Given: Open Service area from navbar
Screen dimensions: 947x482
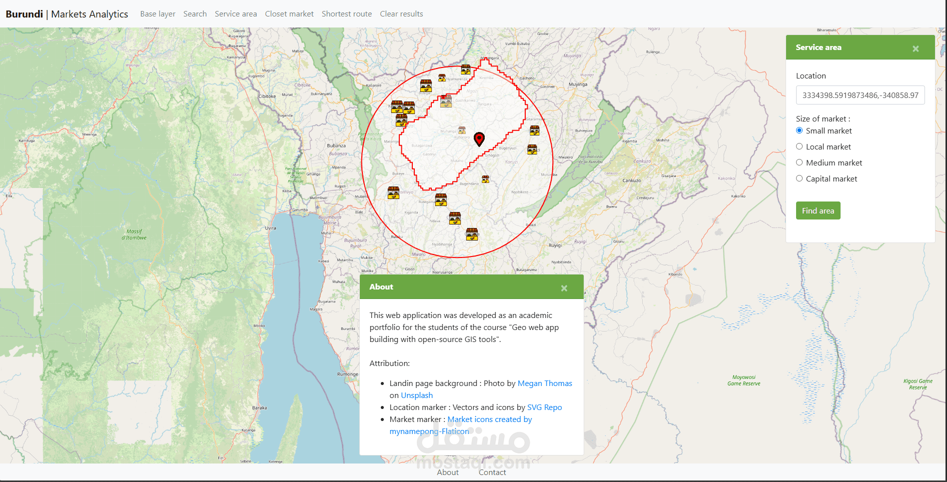Looking at the screenshot, I should click(x=236, y=14).
